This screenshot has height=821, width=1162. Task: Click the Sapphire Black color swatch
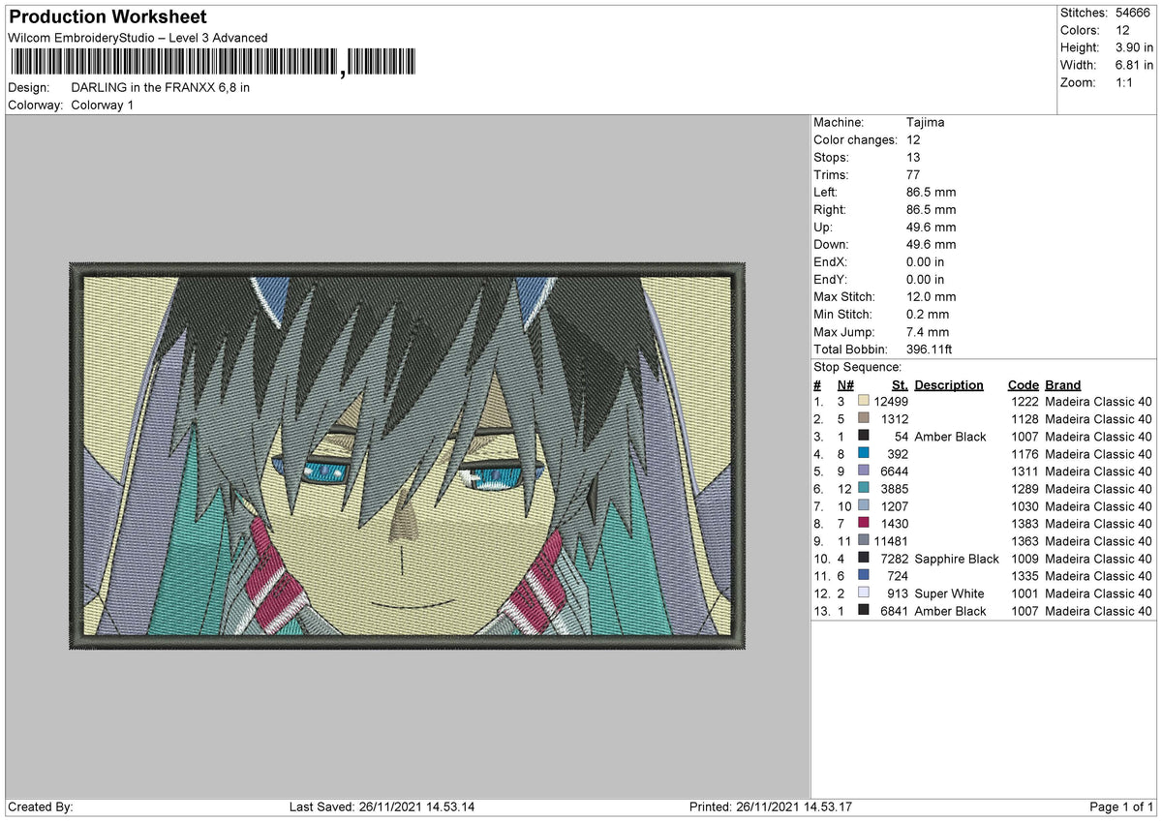click(x=864, y=558)
